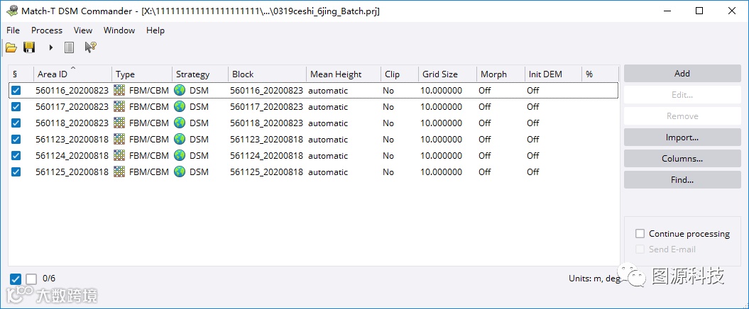Click Init DEM 'Off' in row 561124_20200818
Viewport: 749px width, 309px height.
pyautogui.click(x=533, y=155)
